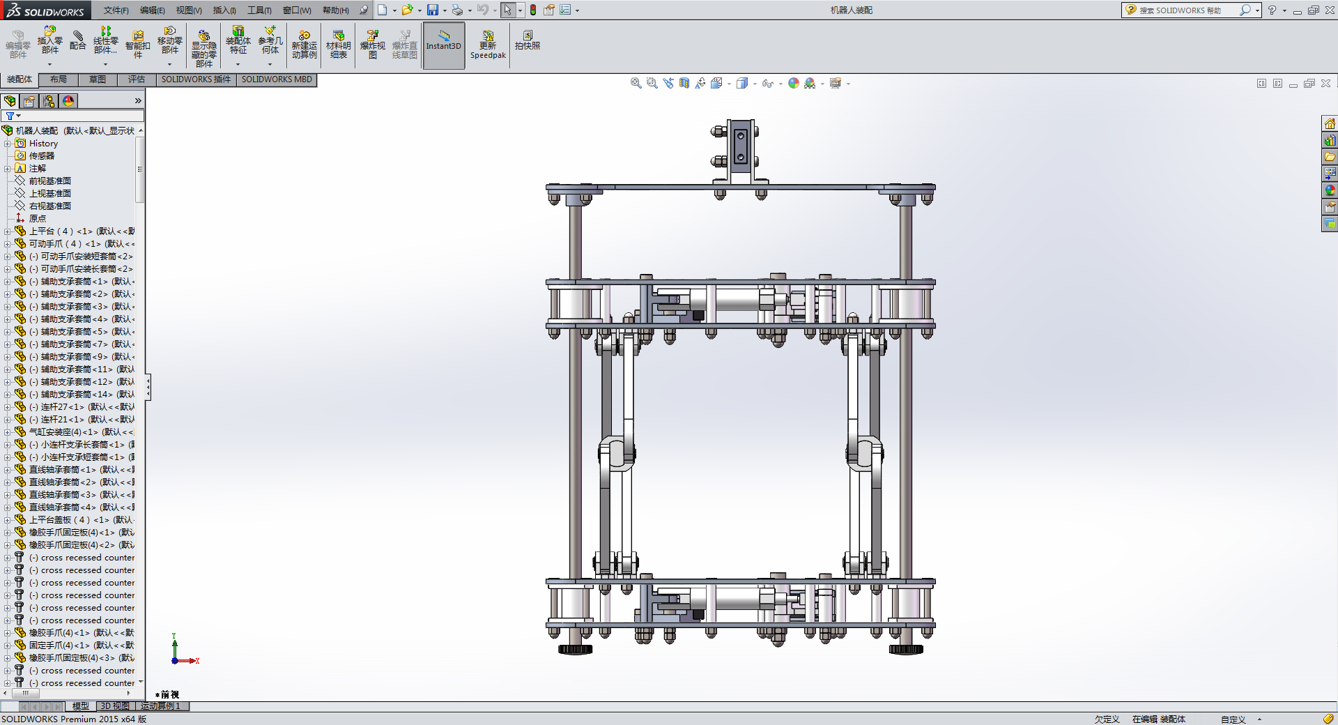This screenshot has width=1338, height=725.
Task: Expand the 注解 (Annotations) node
Action: 7,169
